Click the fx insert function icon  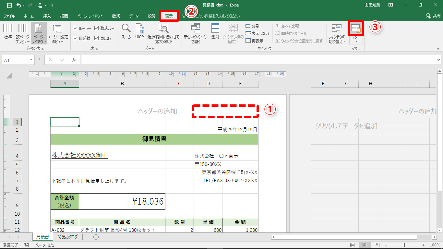click(x=74, y=60)
